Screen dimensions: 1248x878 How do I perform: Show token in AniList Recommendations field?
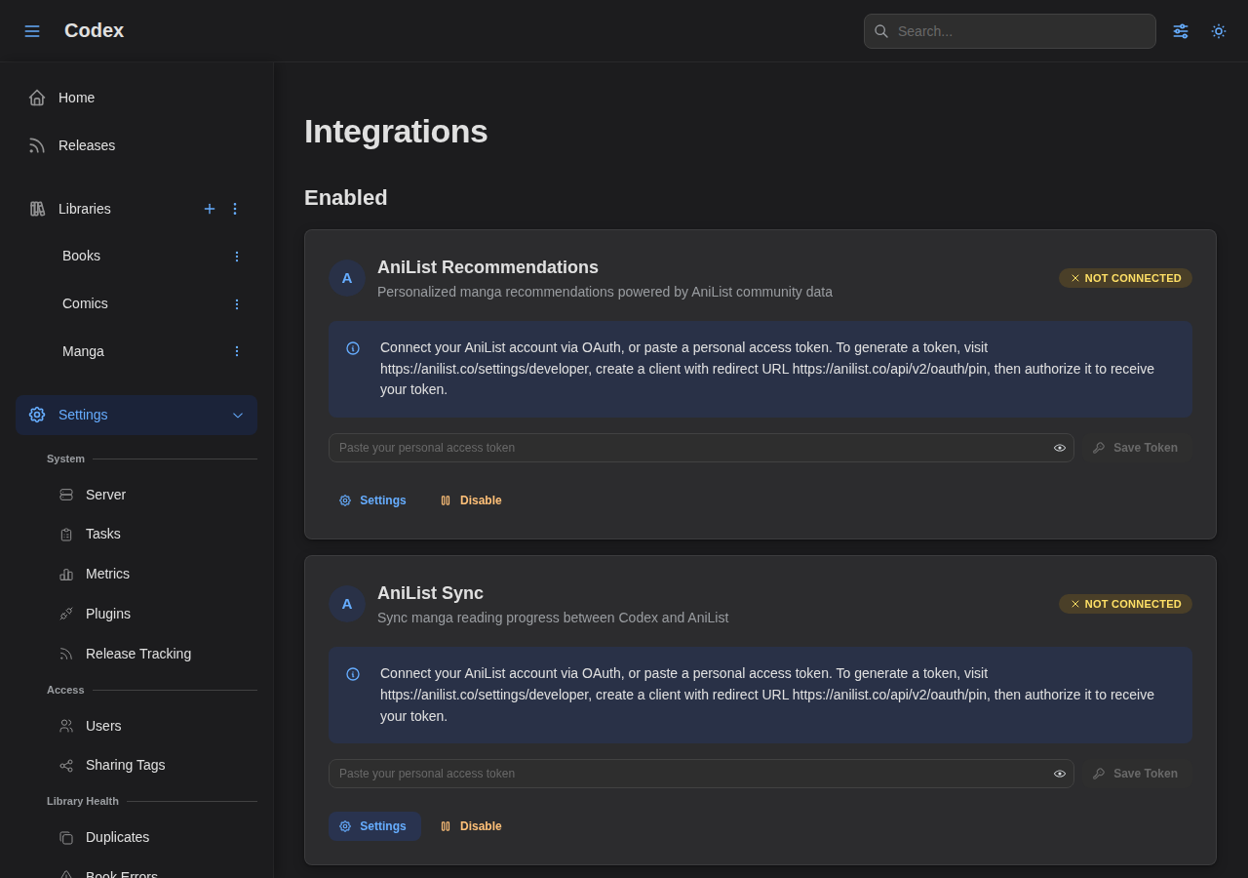click(x=1060, y=448)
